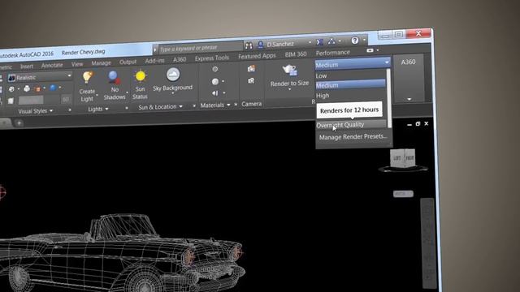Switch to the Featured Apps tab
520x292 pixels.
coord(257,56)
